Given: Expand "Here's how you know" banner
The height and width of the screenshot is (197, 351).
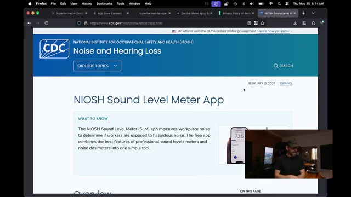Looking at the screenshot, I should coord(275,31).
